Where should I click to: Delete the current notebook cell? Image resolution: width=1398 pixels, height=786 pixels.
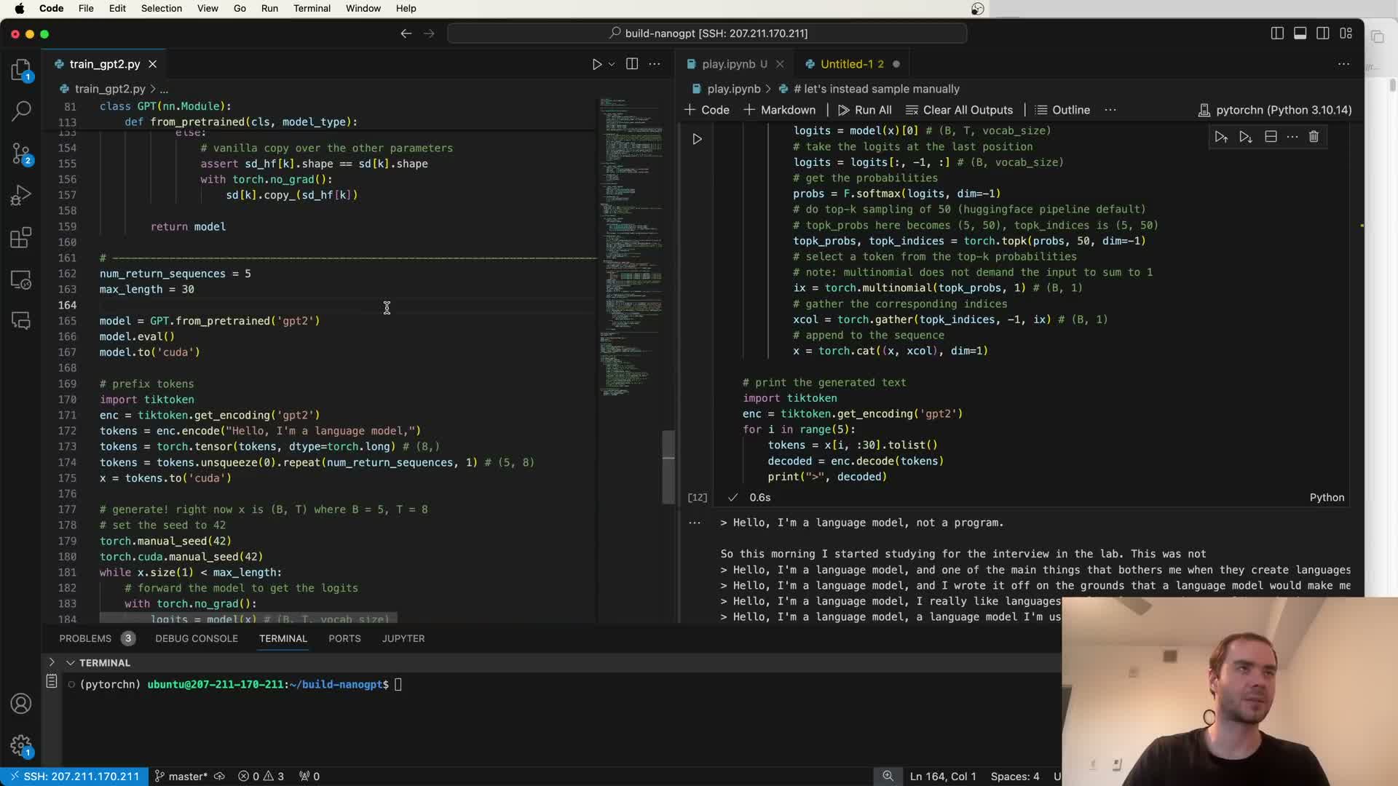pos(1314,137)
